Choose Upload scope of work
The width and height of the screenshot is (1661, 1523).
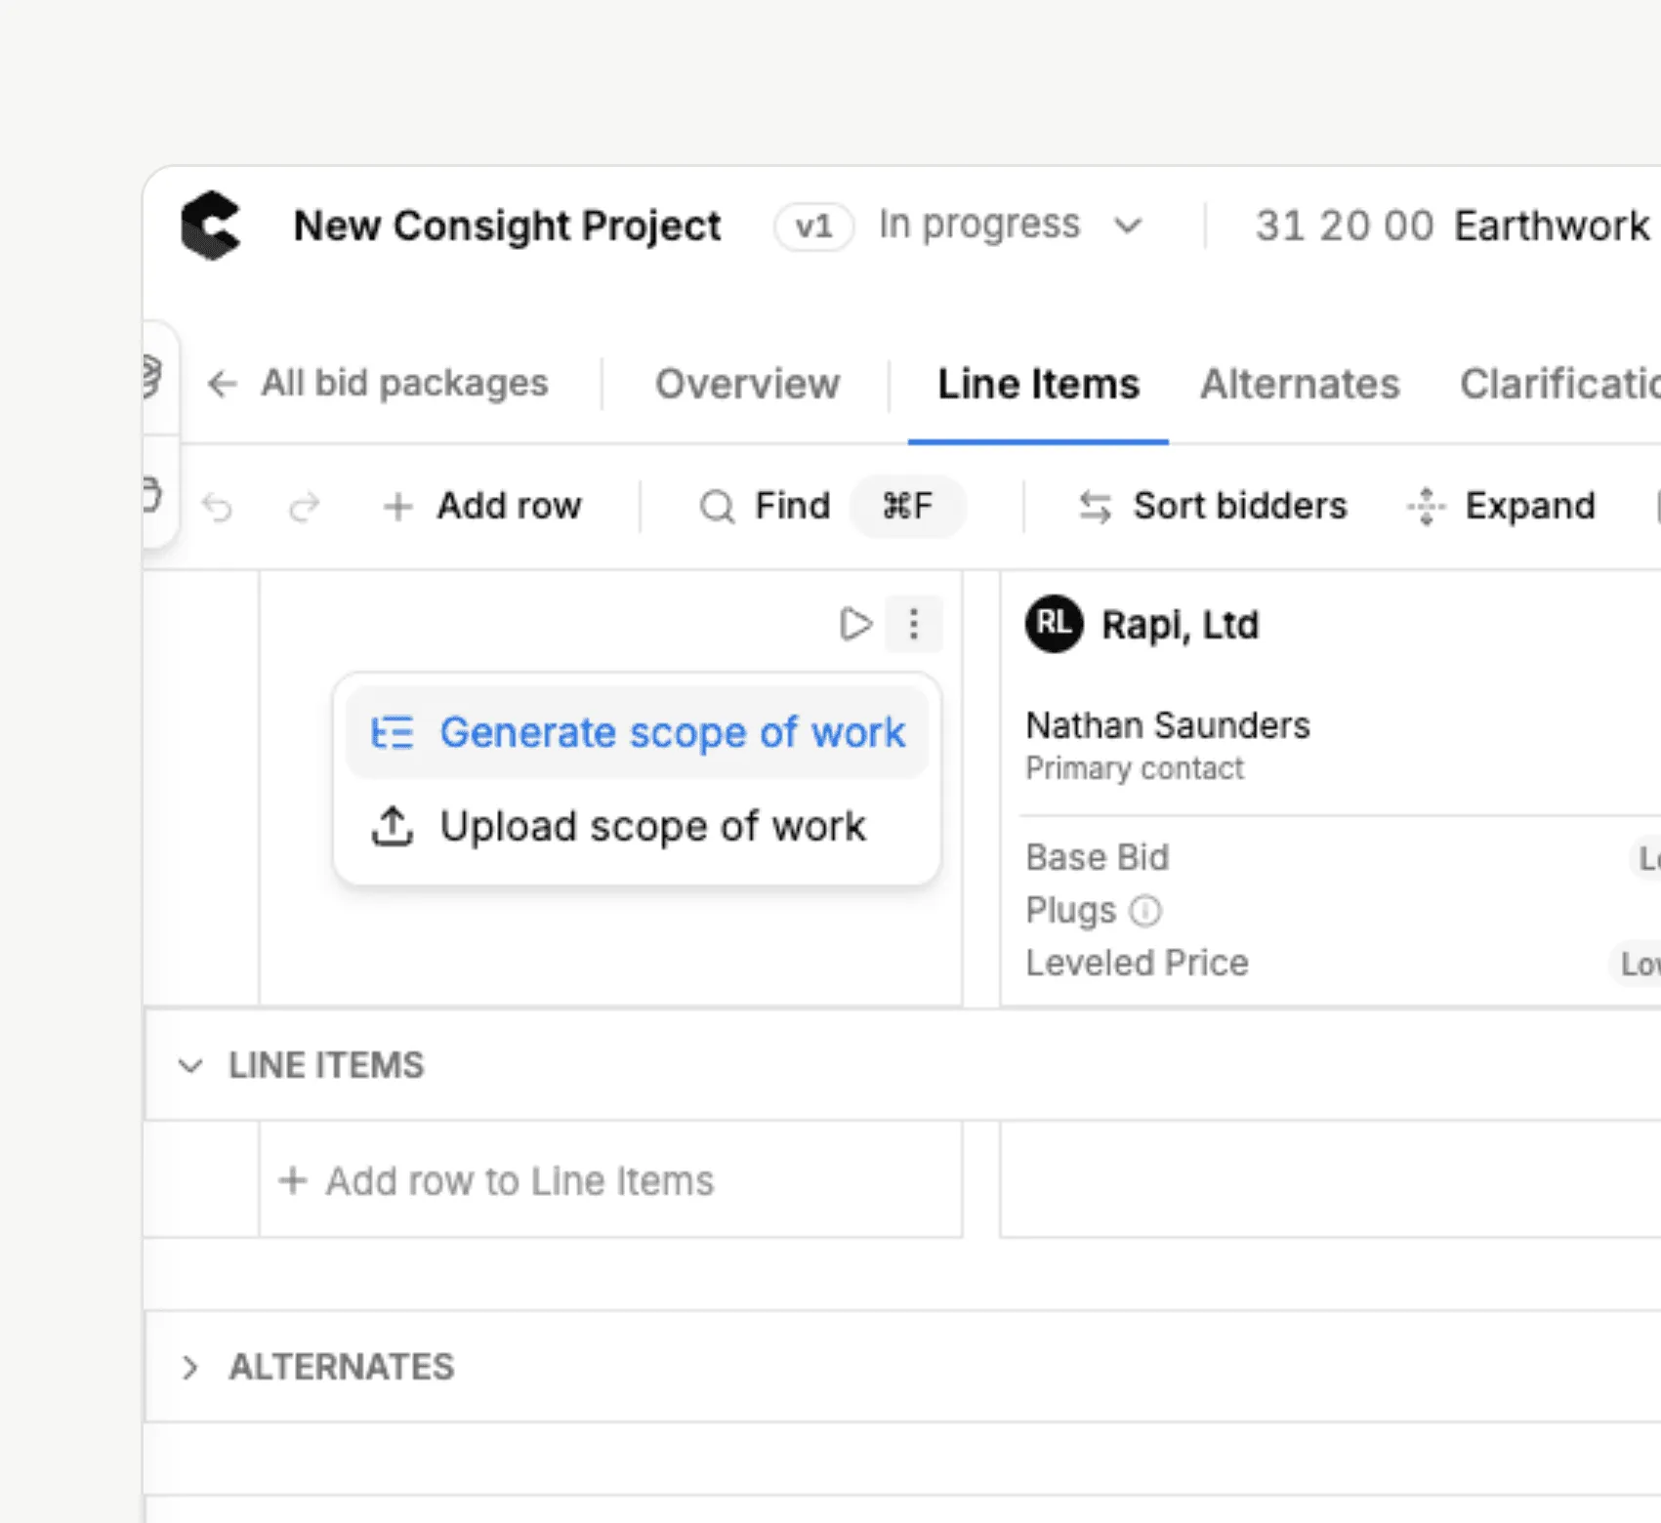[x=637, y=826]
